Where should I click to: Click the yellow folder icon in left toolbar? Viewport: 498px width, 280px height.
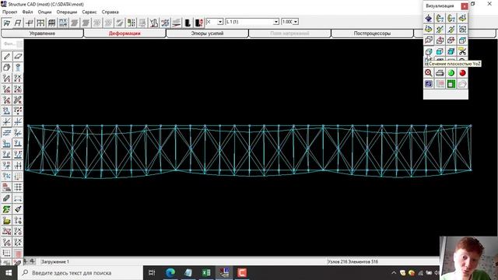click(7, 220)
